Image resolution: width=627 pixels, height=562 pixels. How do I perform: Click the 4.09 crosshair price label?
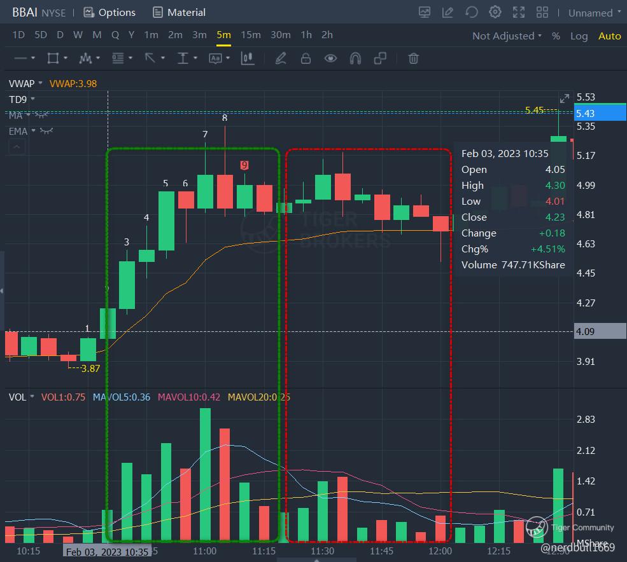click(600, 331)
